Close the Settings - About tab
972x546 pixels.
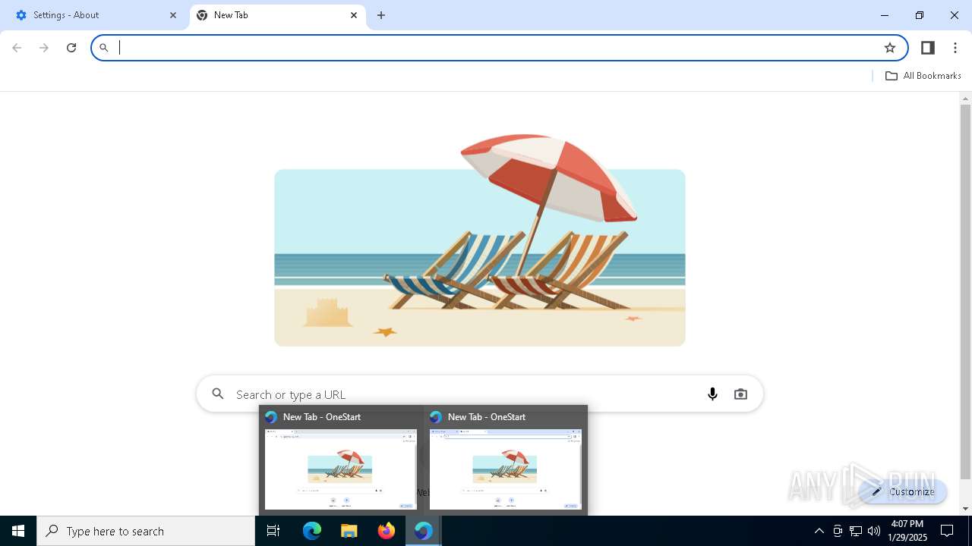coord(173,15)
